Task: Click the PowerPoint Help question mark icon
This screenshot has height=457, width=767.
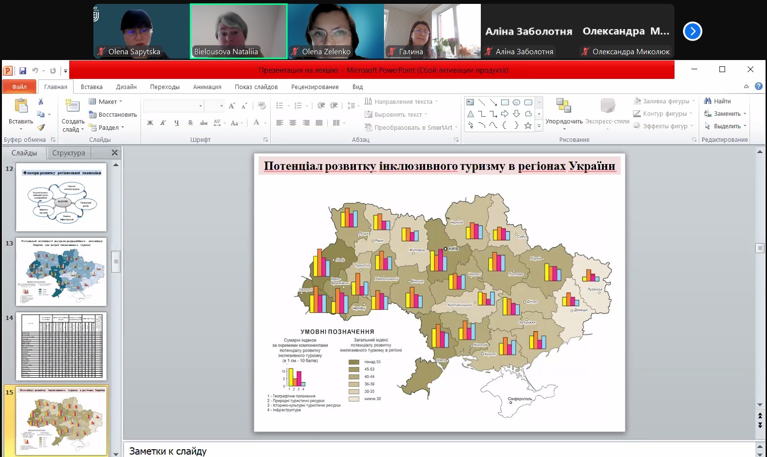Action: point(759,87)
